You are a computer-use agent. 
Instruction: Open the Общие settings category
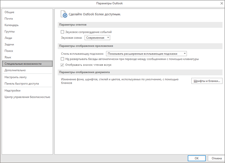click(27, 12)
